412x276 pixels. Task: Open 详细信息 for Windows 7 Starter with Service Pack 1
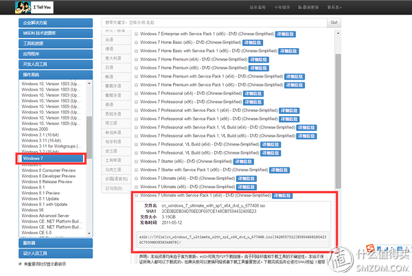point(279,170)
